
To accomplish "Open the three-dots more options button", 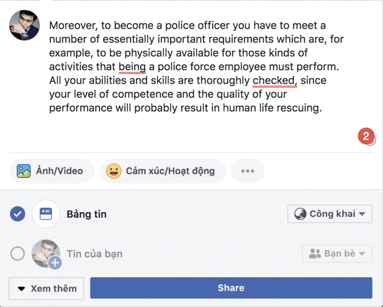I will tap(248, 171).
